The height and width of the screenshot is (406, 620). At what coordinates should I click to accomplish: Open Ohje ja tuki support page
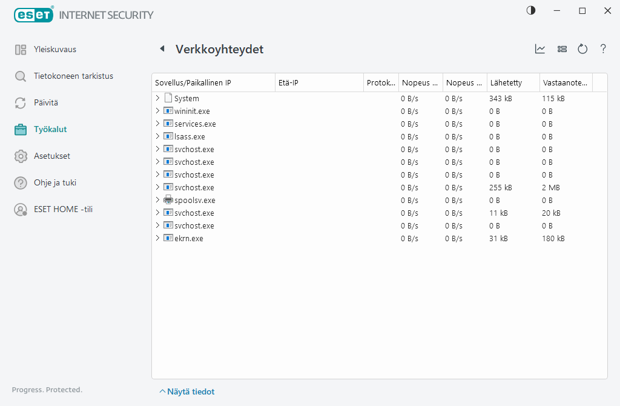58,182
